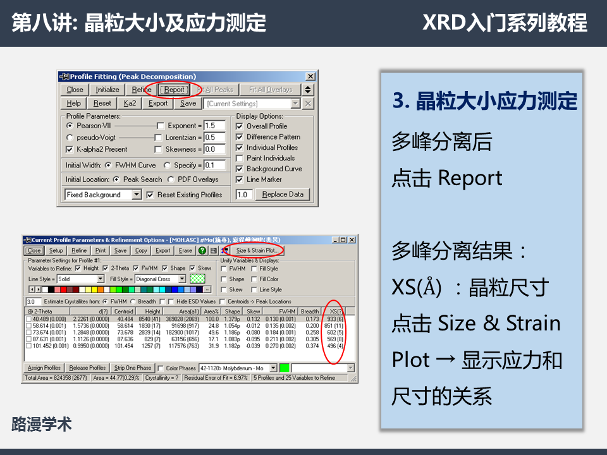The height and width of the screenshot is (455, 607).
Task: Toggle the Difference Pattern checkbox
Action: tap(239, 137)
